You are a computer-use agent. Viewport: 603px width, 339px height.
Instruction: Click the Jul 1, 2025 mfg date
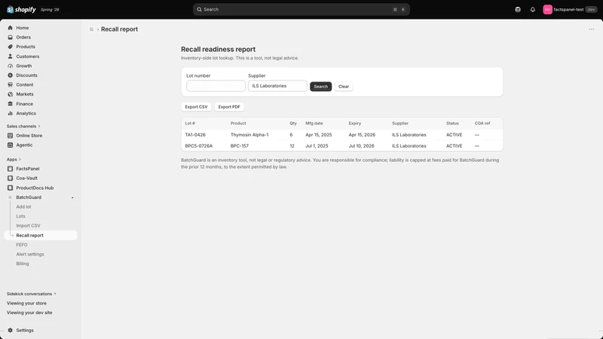[317, 146]
